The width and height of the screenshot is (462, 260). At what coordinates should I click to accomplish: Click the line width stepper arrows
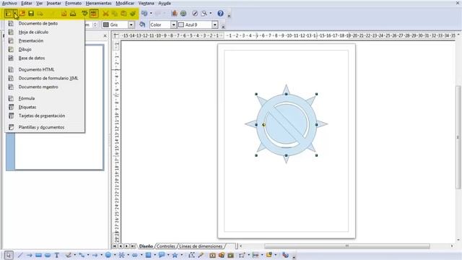pyautogui.click(x=95, y=25)
